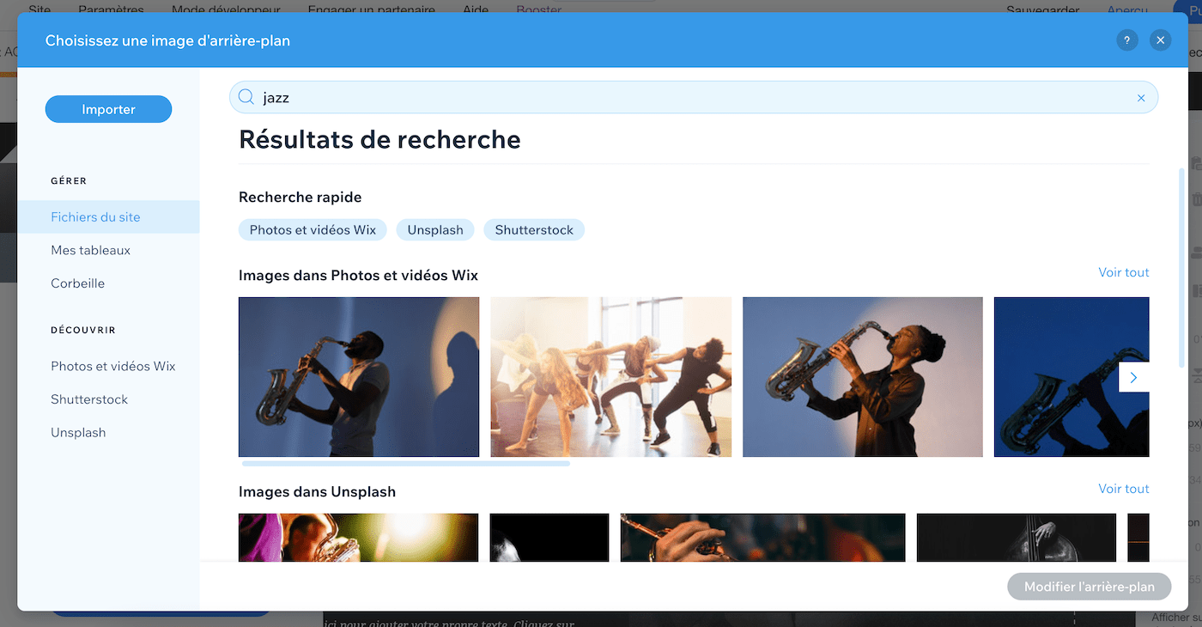Viewport: 1202px width, 627px height.
Task: Open the Aide menu in editor
Action: [475, 10]
